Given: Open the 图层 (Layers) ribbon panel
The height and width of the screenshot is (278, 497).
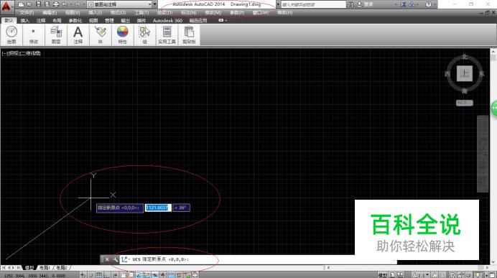Looking at the screenshot, I should pyautogui.click(x=56, y=34).
